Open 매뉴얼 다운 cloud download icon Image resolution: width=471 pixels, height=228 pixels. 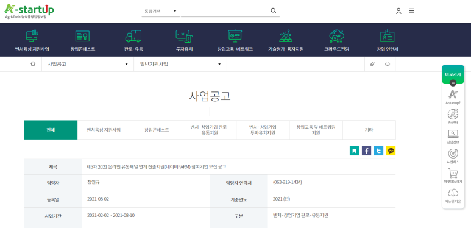pos(453,193)
